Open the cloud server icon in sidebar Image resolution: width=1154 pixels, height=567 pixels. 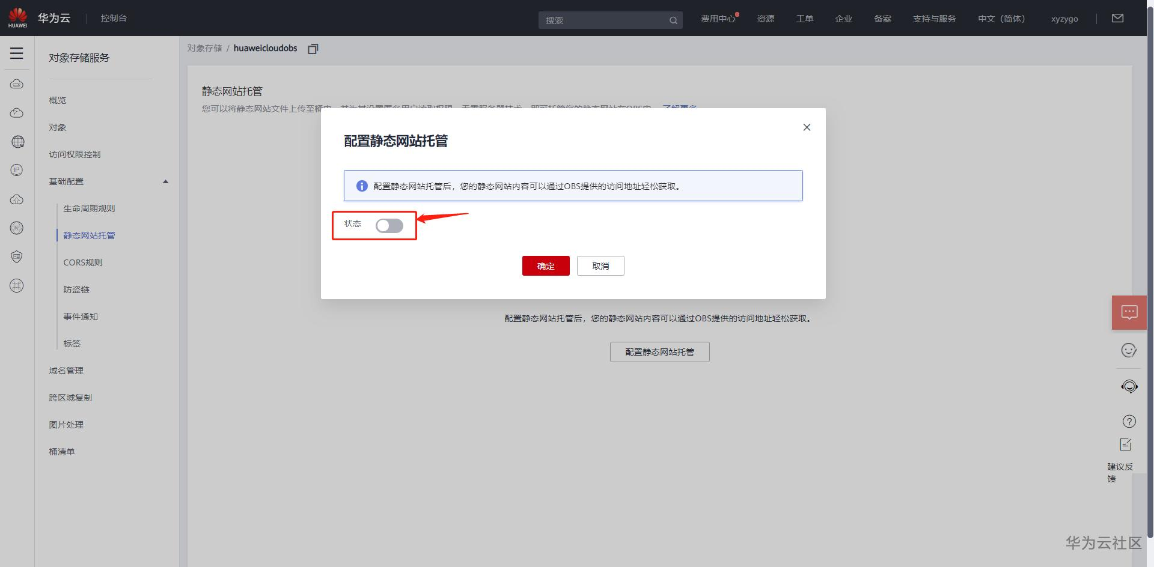(17, 84)
